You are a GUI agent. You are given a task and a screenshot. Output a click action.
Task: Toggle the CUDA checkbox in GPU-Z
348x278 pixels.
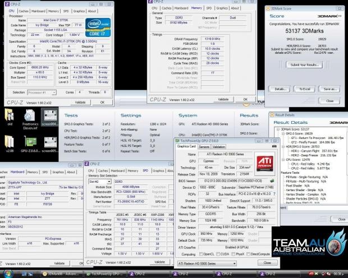(218, 254)
